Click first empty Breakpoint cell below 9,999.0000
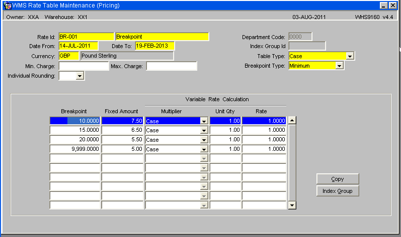The image size is (401, 237). click(74, 158)
